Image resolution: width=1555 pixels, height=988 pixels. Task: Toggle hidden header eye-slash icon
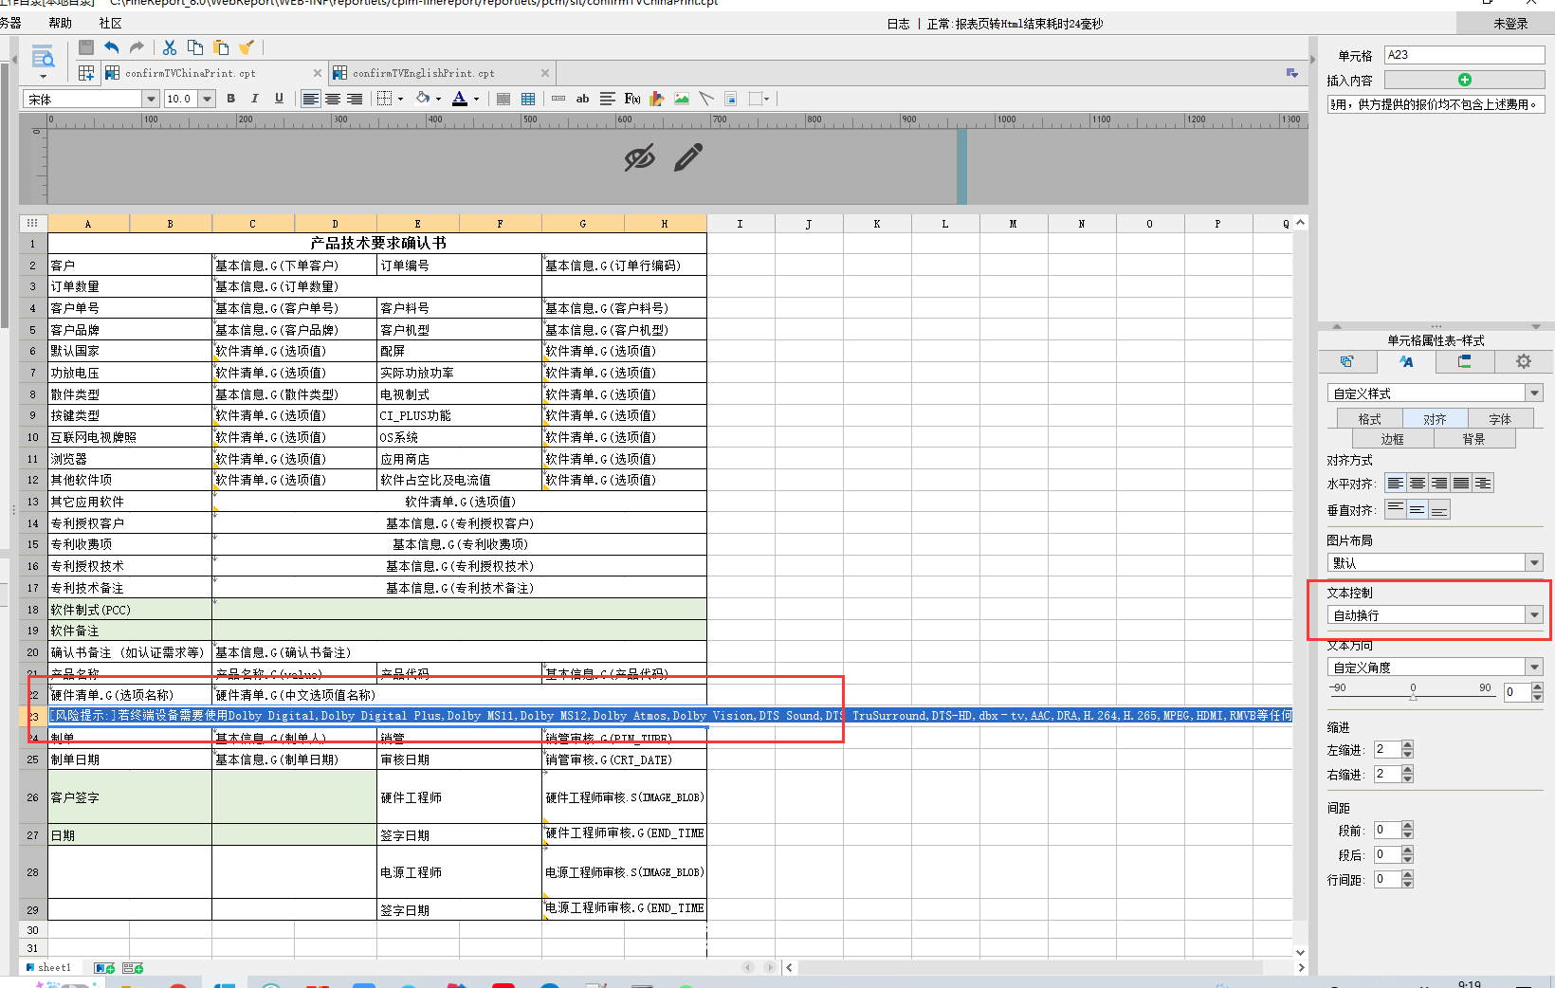click(640, 157)
